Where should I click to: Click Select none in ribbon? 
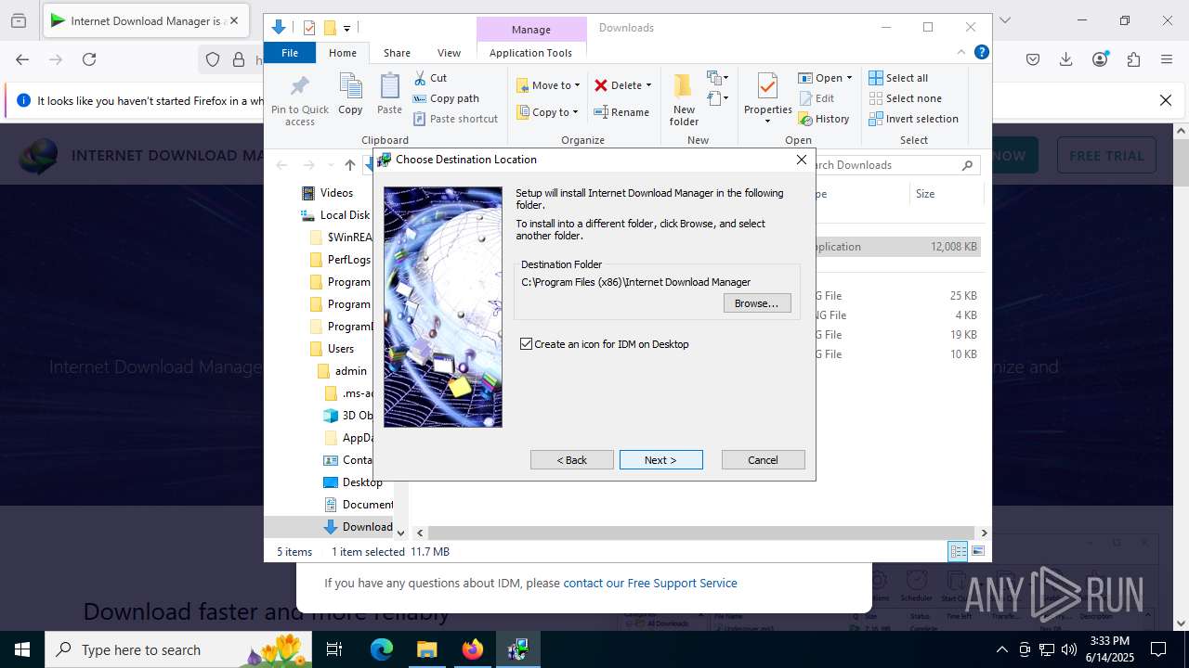pos(905,98)
